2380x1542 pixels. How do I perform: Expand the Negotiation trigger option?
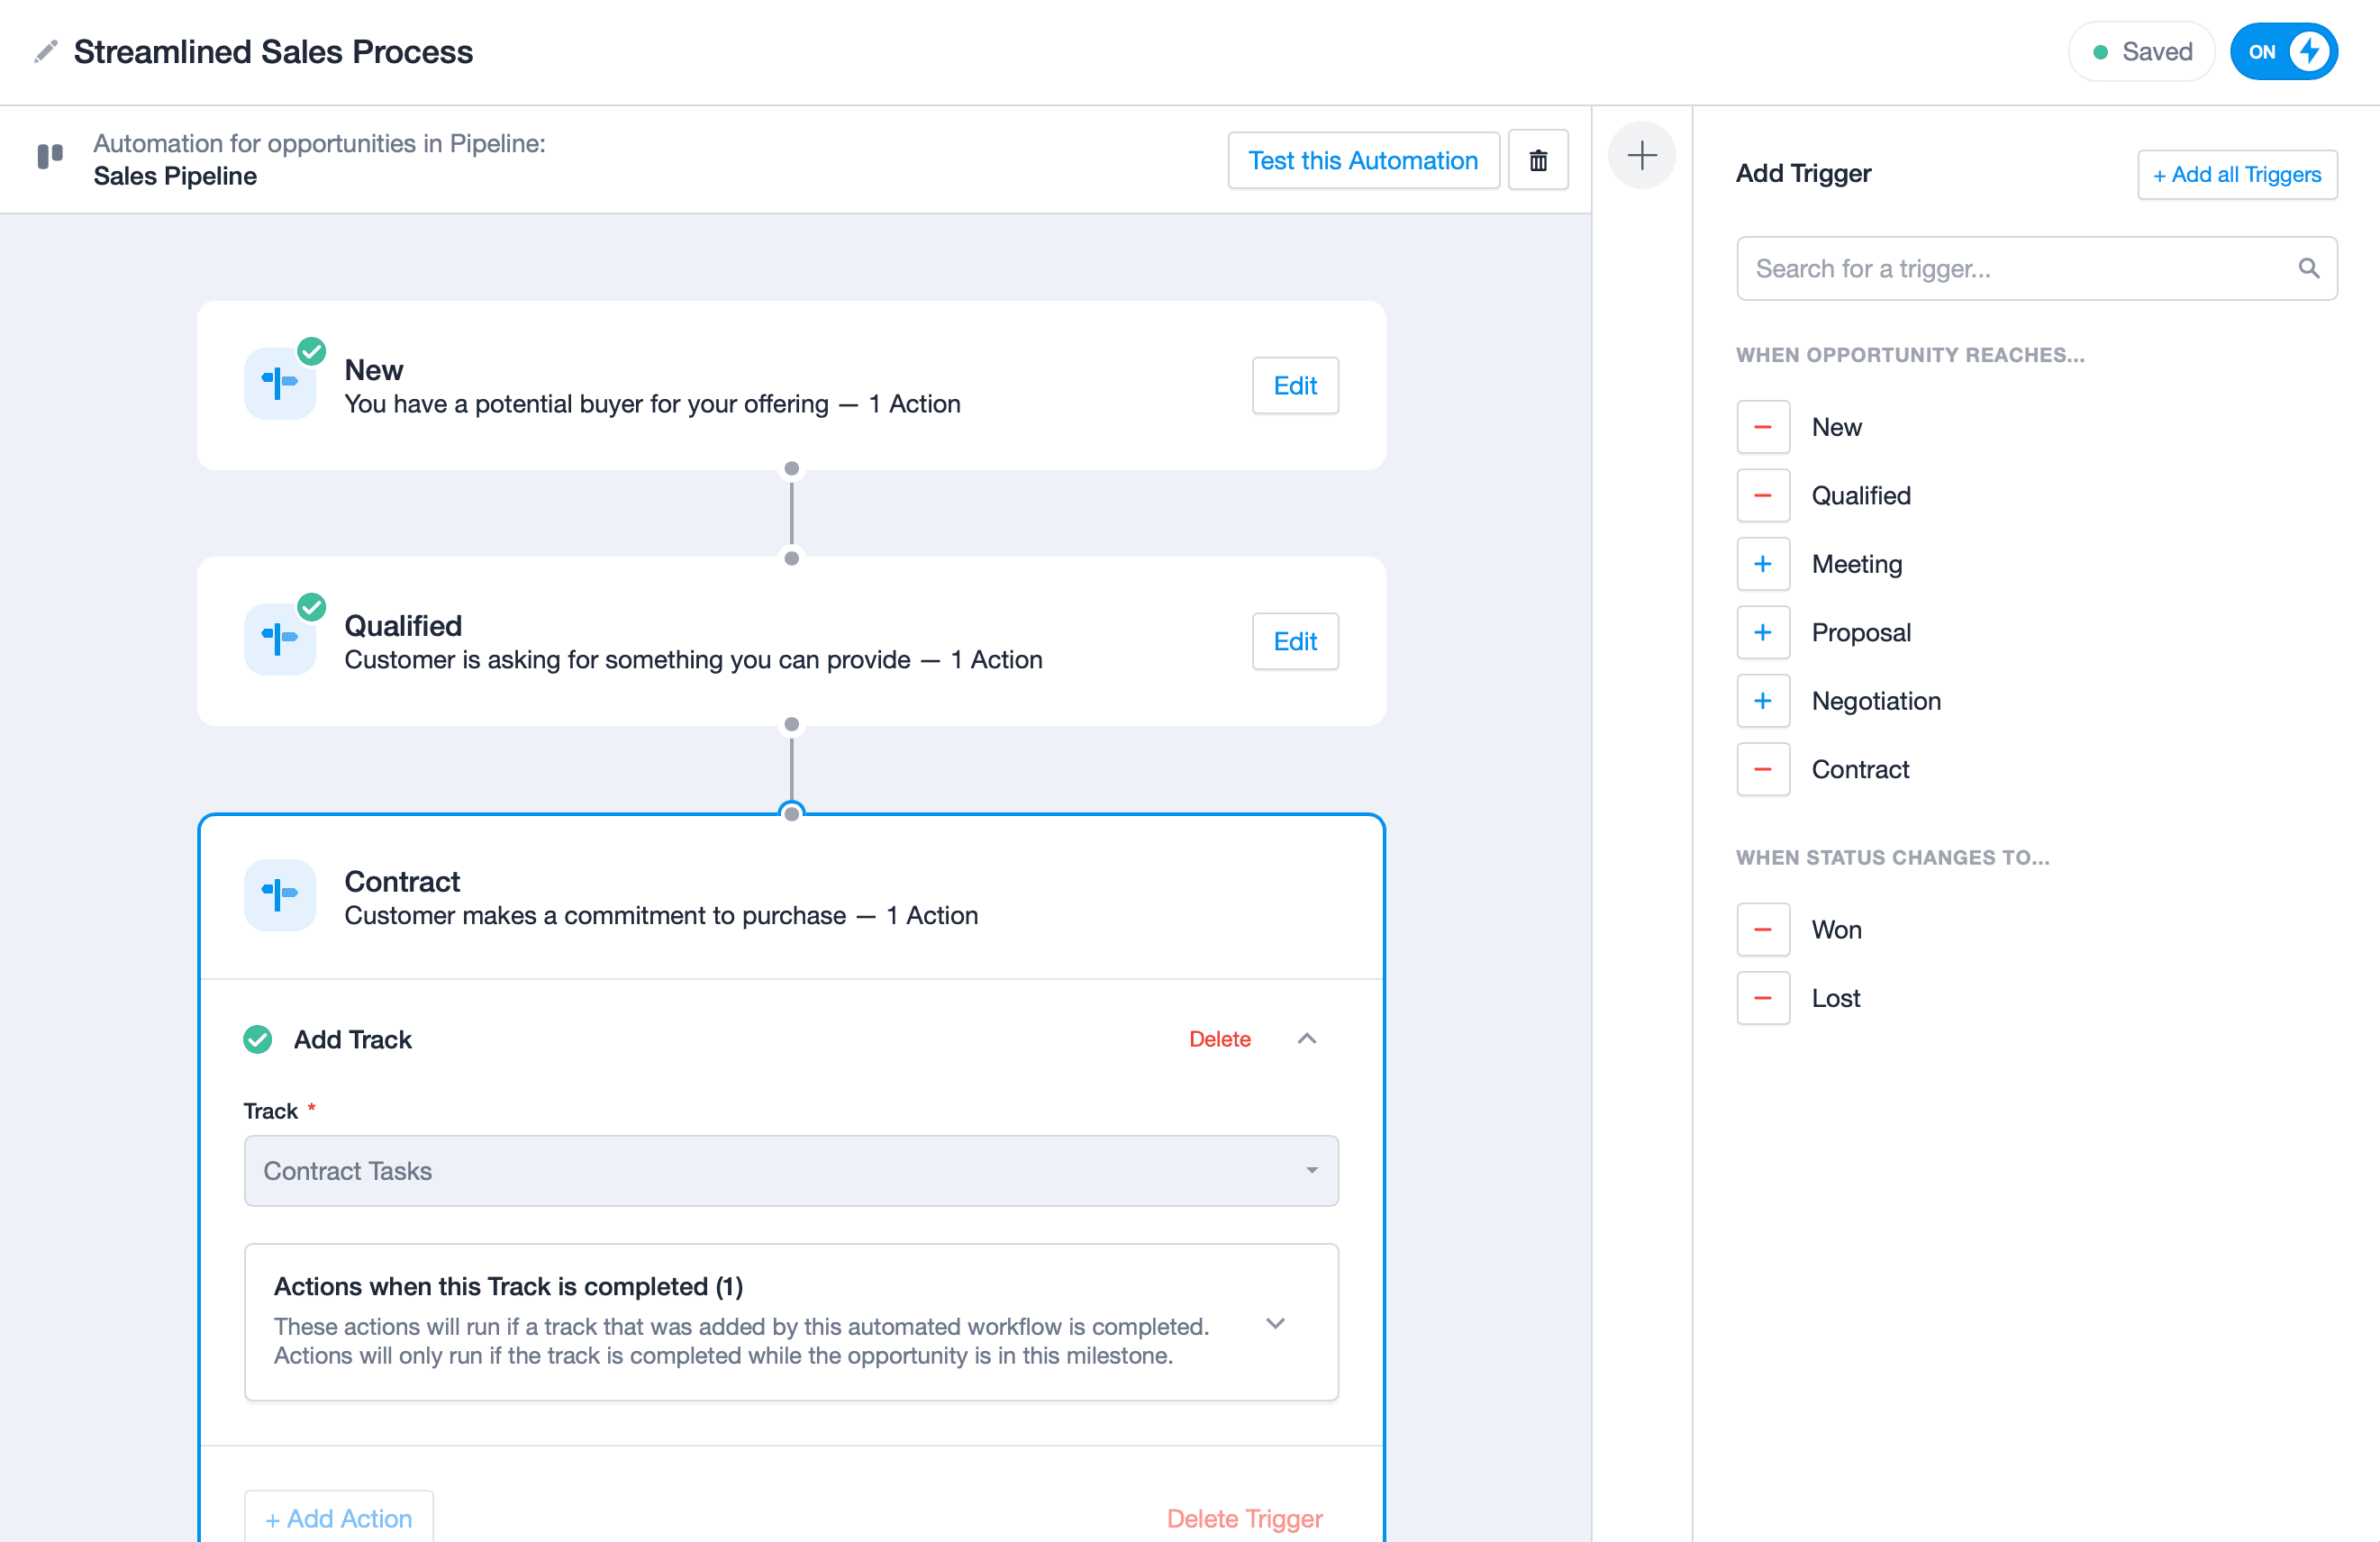point(1762,701)
